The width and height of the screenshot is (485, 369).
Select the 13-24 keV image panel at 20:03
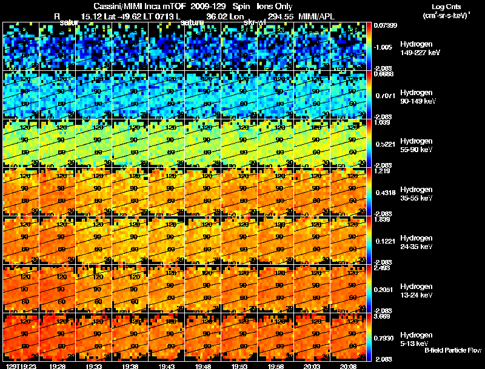pyautogui.click(x=312, y=289)
